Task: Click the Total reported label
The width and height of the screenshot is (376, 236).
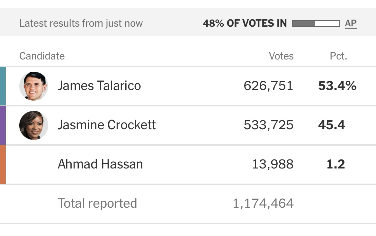Action: (x=97, y=204)
